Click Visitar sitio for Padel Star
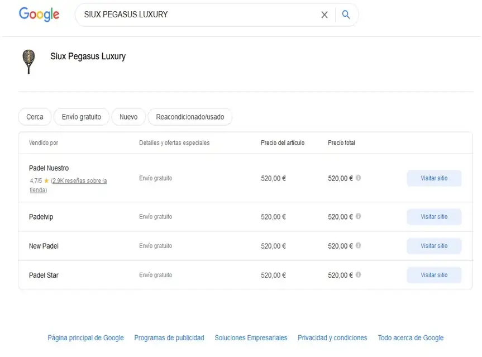The height and width of the screenshot is (357, 482). pyautogui.click(x=434, y=274)
